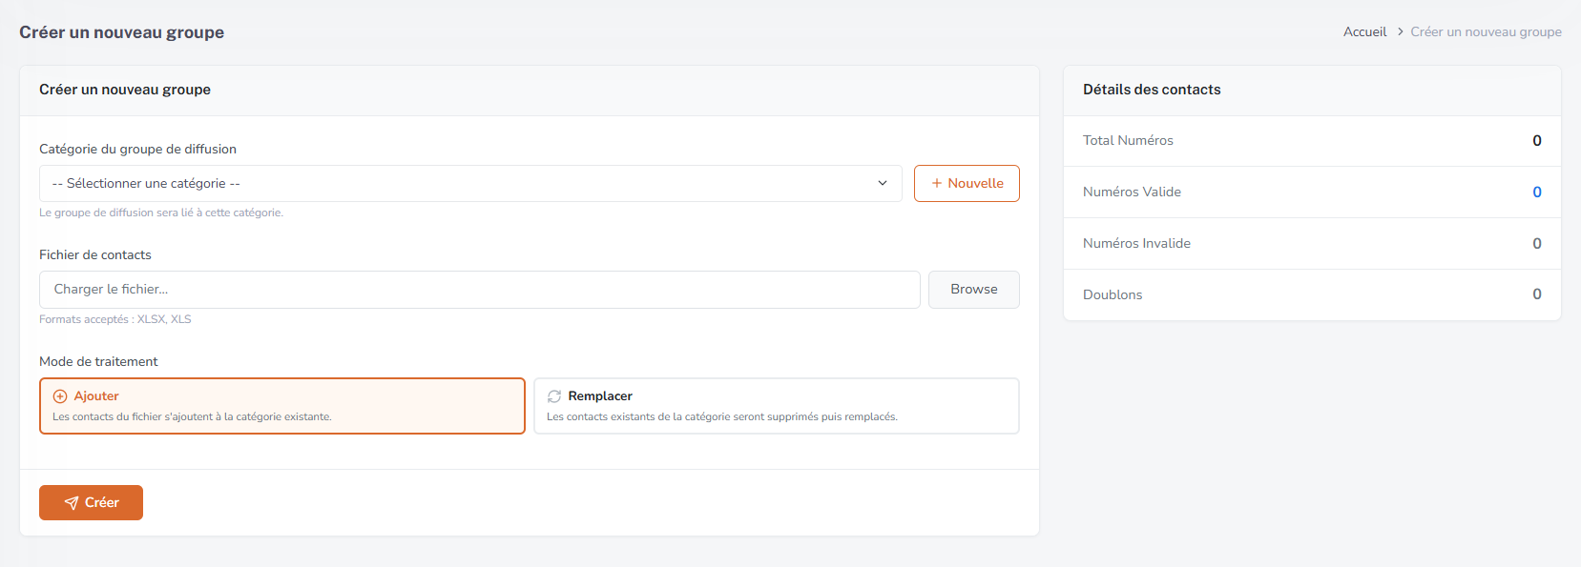1581x567 pixels.
Task: Click the Formats acceptés hint text
Action: tap(115, 319)
